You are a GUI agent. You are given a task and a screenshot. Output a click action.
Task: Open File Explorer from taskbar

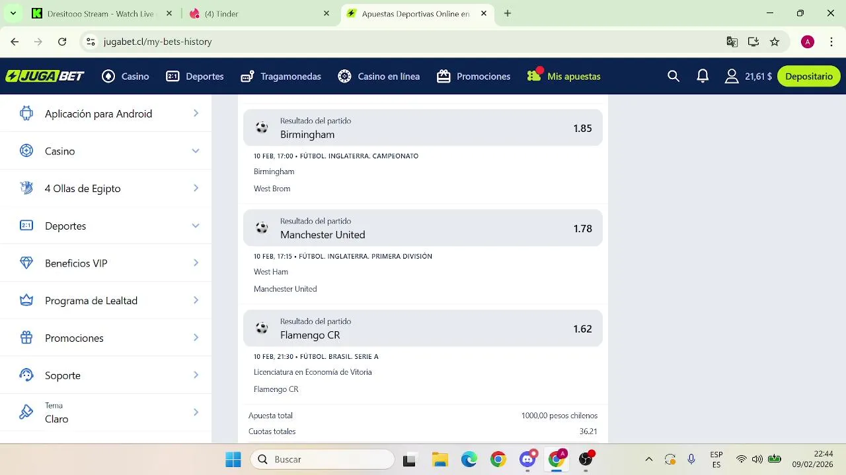440,459
